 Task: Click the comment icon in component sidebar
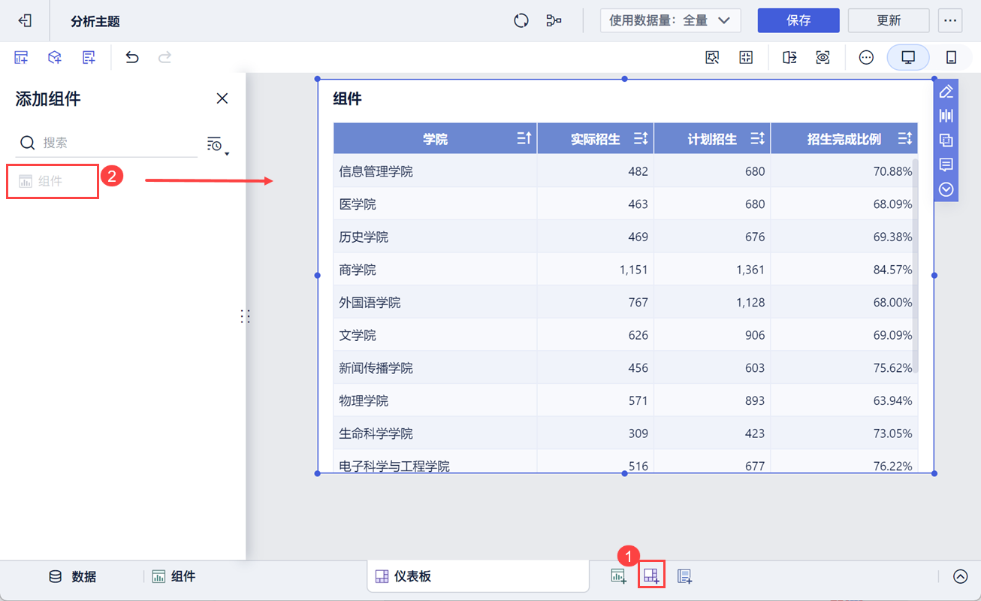(x=946, y=165)
